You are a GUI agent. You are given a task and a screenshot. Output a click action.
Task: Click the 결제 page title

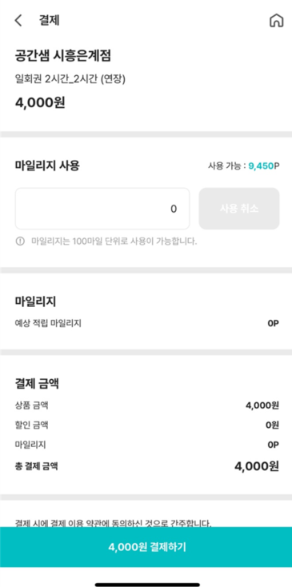pyautogui.click(x=49, y=21)
